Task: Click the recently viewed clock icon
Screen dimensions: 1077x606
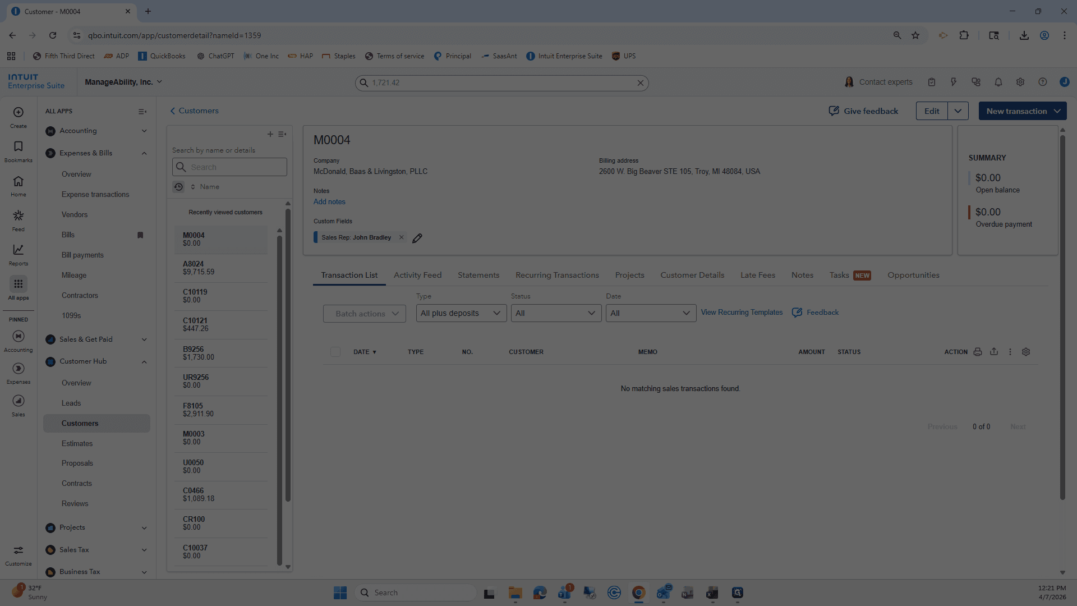Action: pos(178,187)
